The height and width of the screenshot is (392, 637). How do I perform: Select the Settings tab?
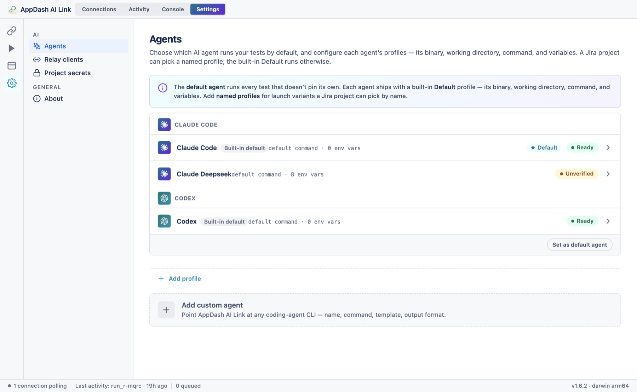coord(208,9)
